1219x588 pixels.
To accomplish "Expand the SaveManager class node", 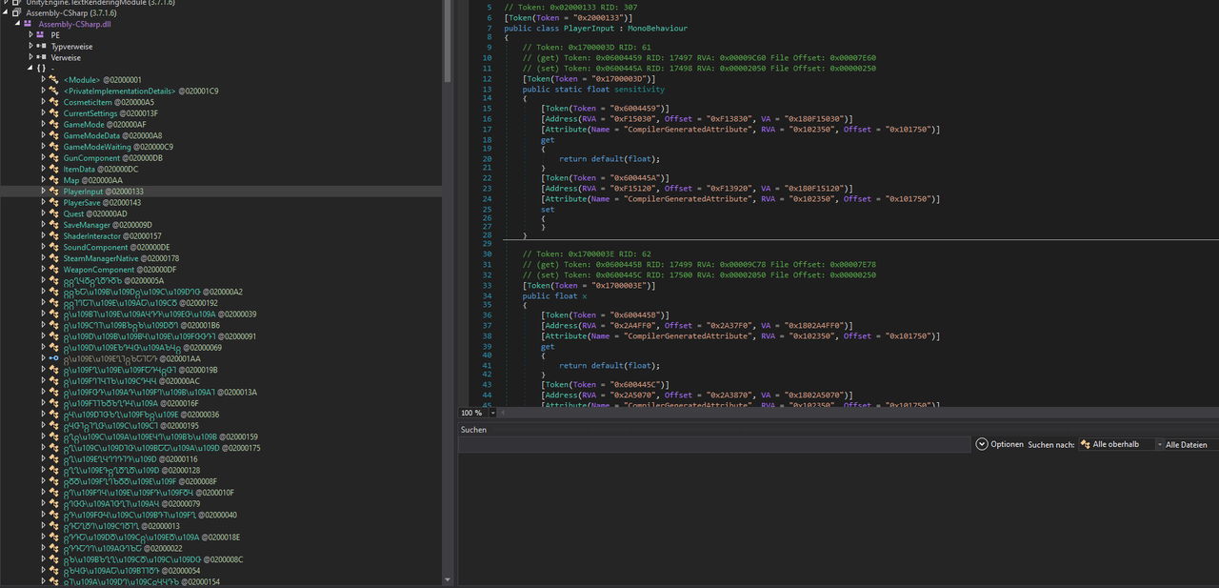I will pos(43,225).
